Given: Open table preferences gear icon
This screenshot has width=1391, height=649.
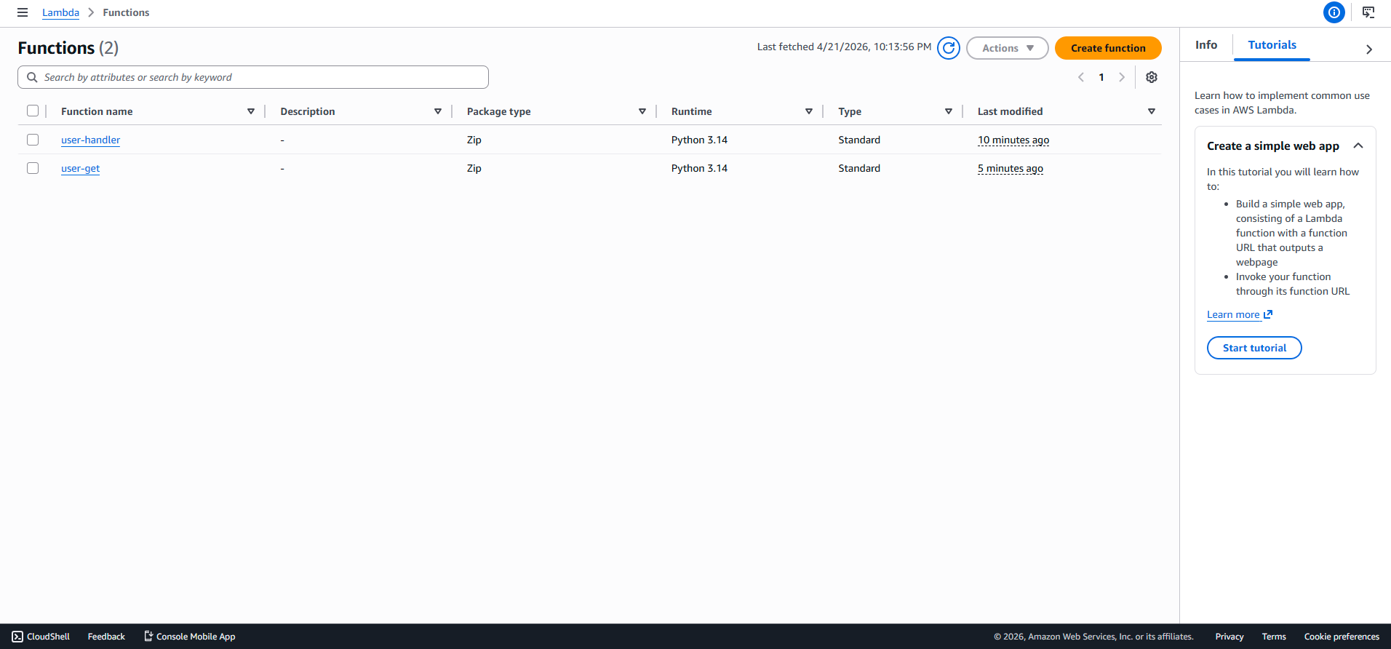Looking at the screenshot, I should 1152,77.
